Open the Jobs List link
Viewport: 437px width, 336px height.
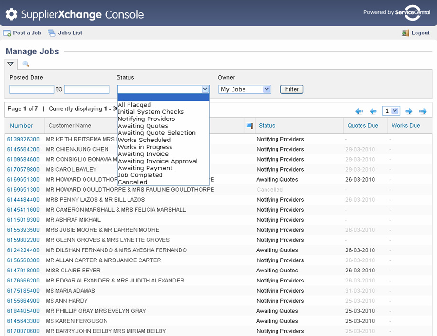pyautogui.click(x=70, y=33)
